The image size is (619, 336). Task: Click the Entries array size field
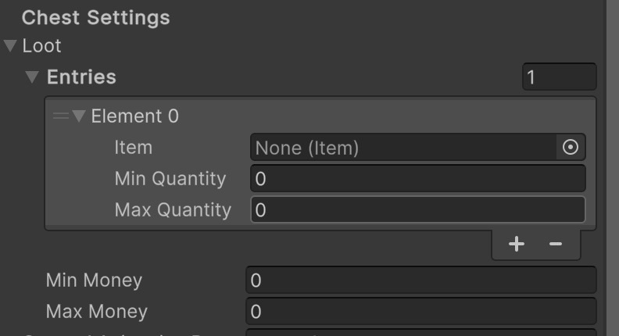[559, 77]
